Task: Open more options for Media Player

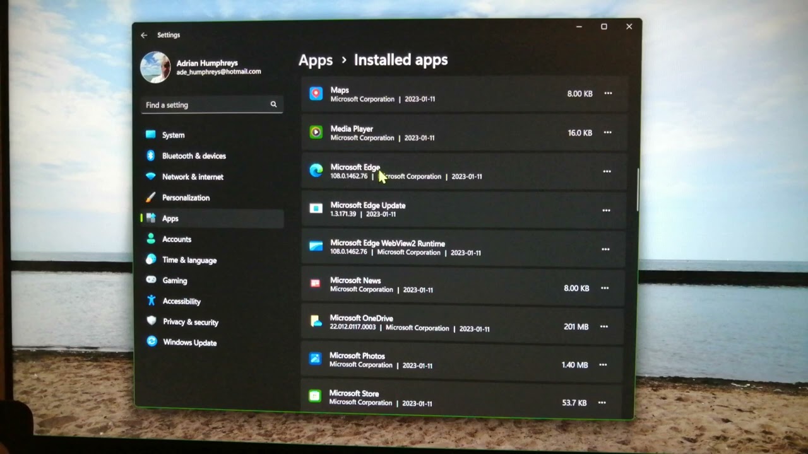Action: [x=607, y=132]
